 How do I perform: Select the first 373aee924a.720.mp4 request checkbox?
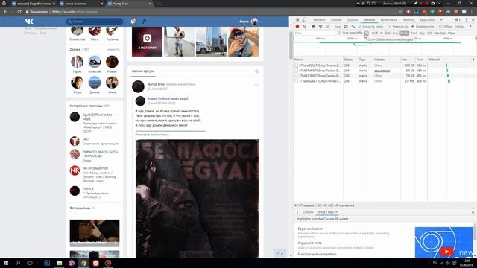(x=297, y=66)
